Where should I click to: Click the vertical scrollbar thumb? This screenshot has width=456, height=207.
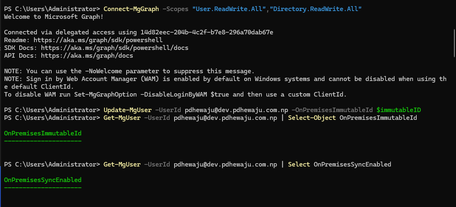pyautogui.click(x=454, y=43)
